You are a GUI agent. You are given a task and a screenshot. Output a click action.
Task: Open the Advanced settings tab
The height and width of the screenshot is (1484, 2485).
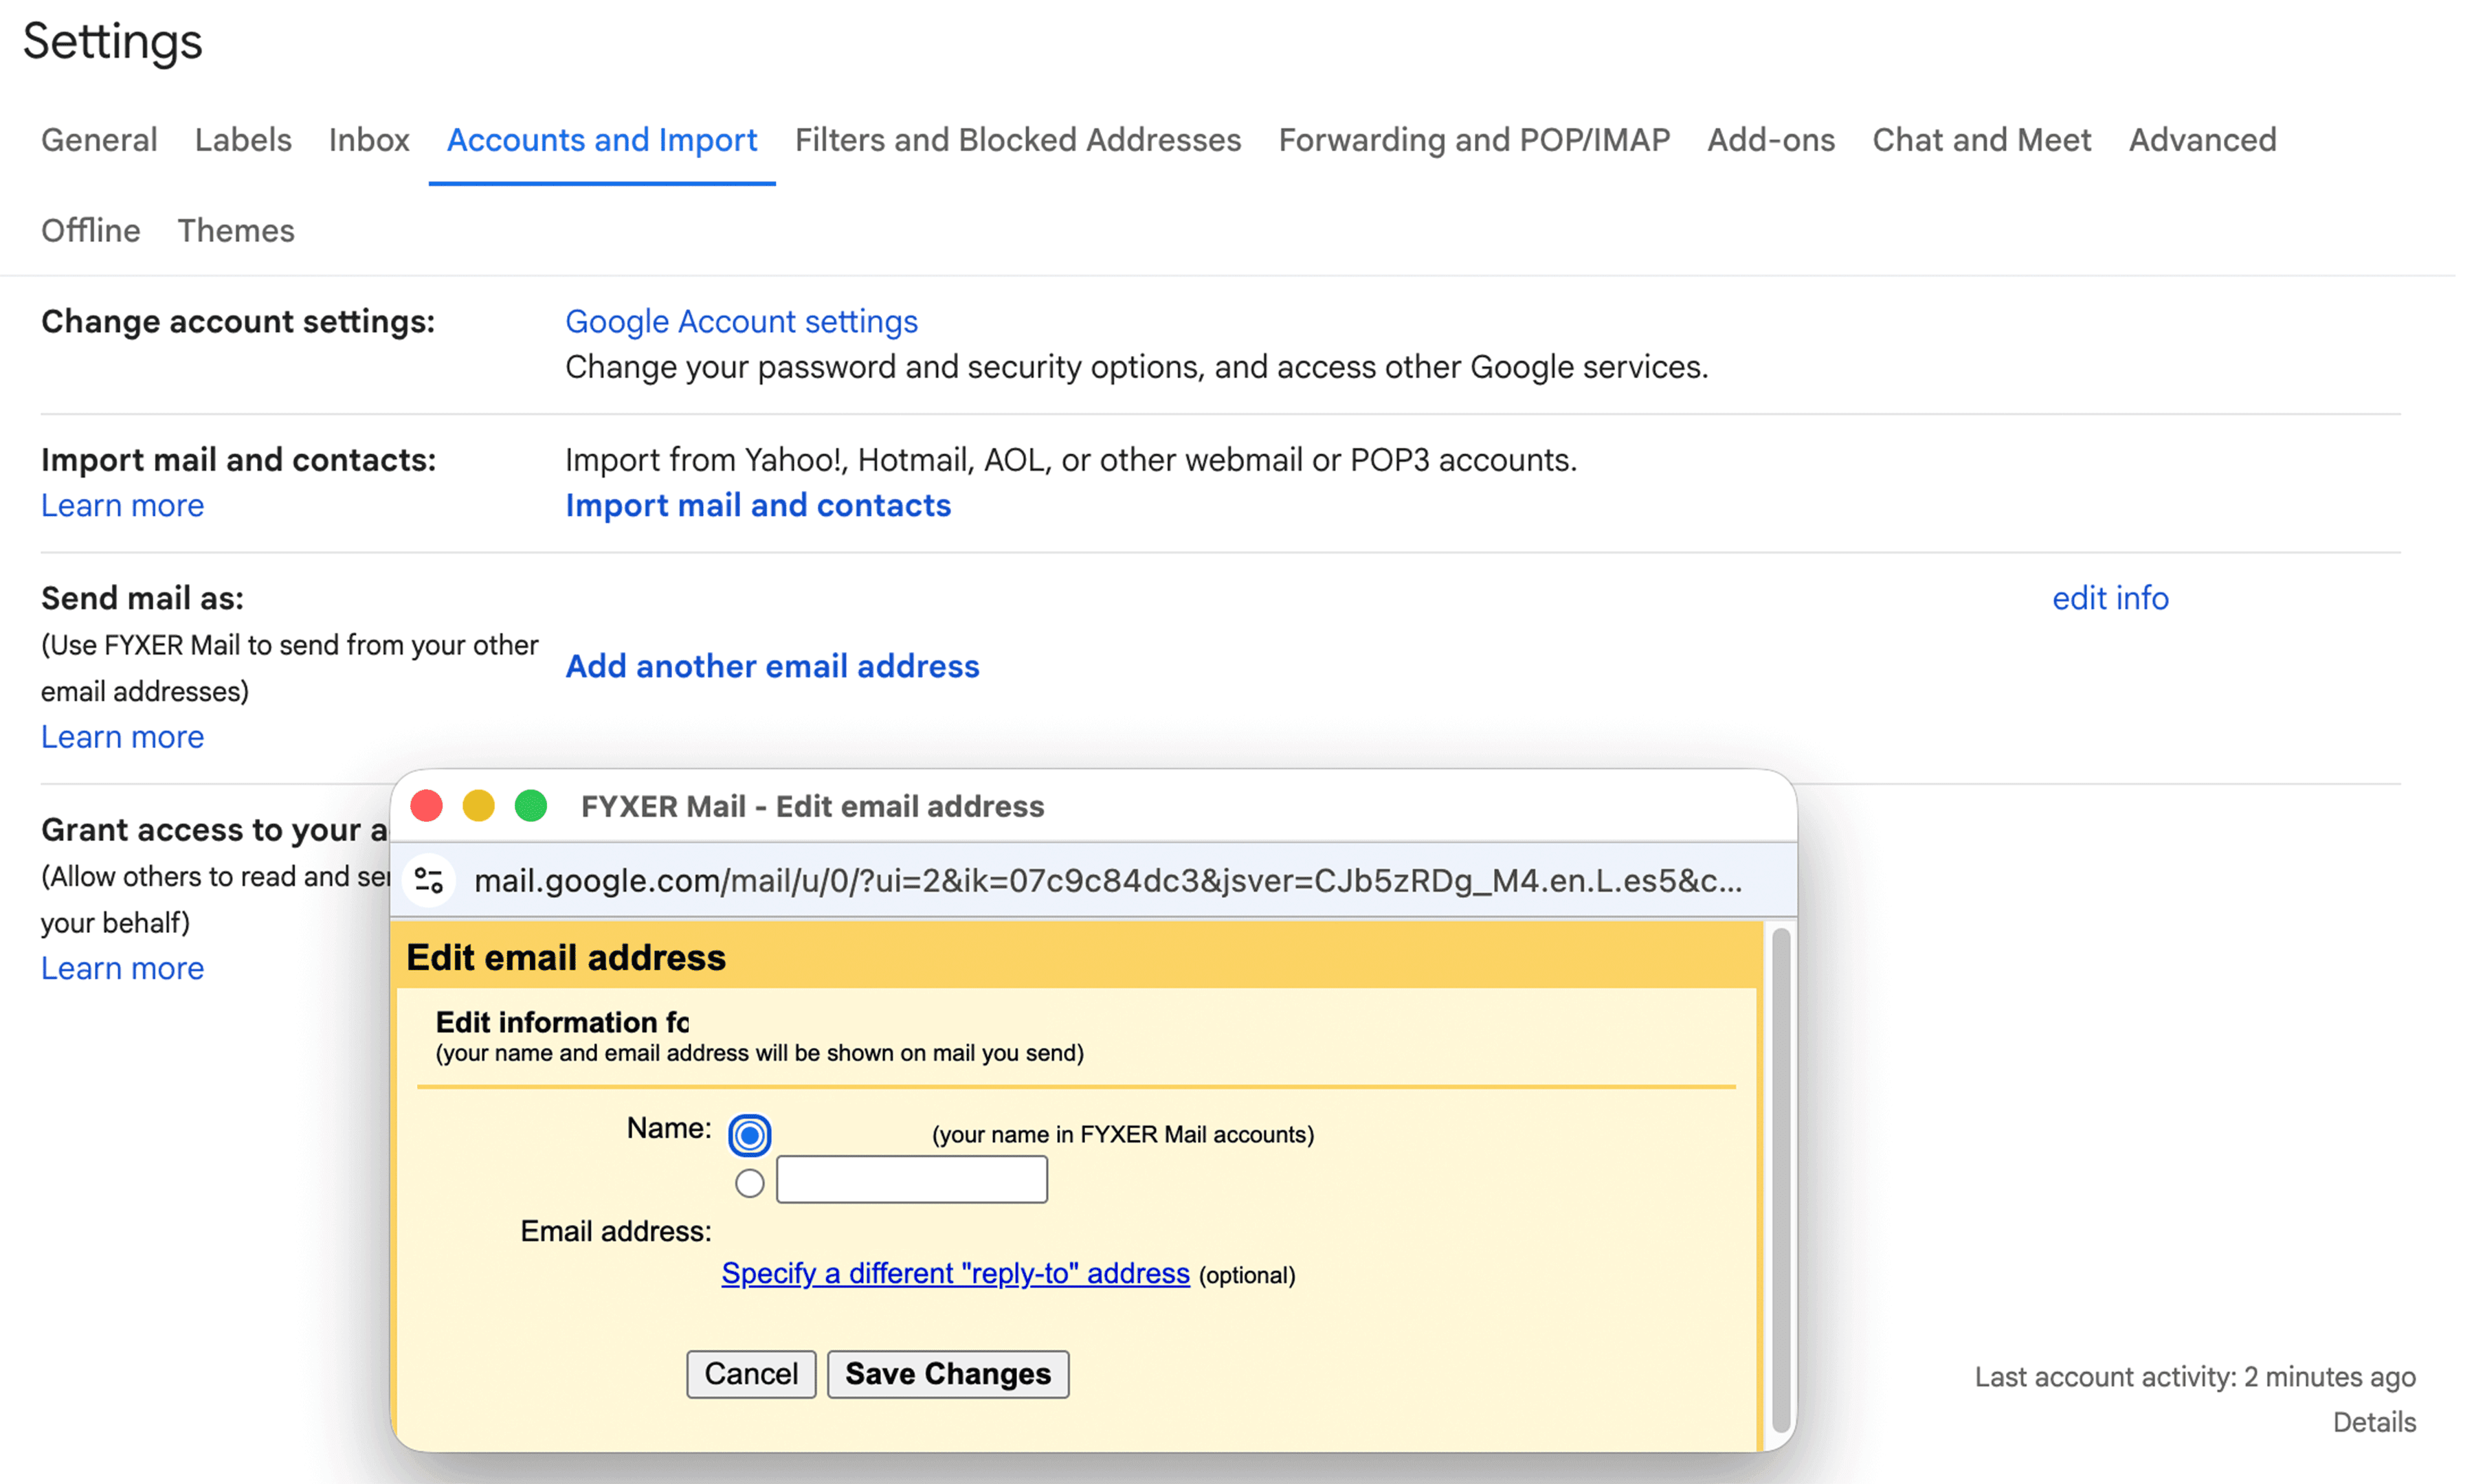coord(2202,140)
